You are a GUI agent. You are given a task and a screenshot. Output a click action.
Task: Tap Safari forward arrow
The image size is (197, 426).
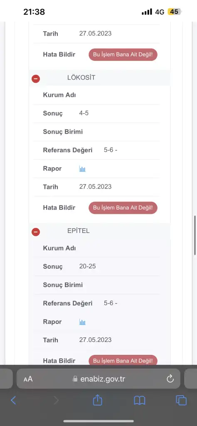click(x=56, y=400)
